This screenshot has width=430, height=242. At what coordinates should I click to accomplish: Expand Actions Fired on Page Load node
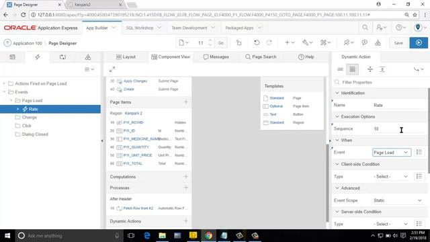point(4,83)
